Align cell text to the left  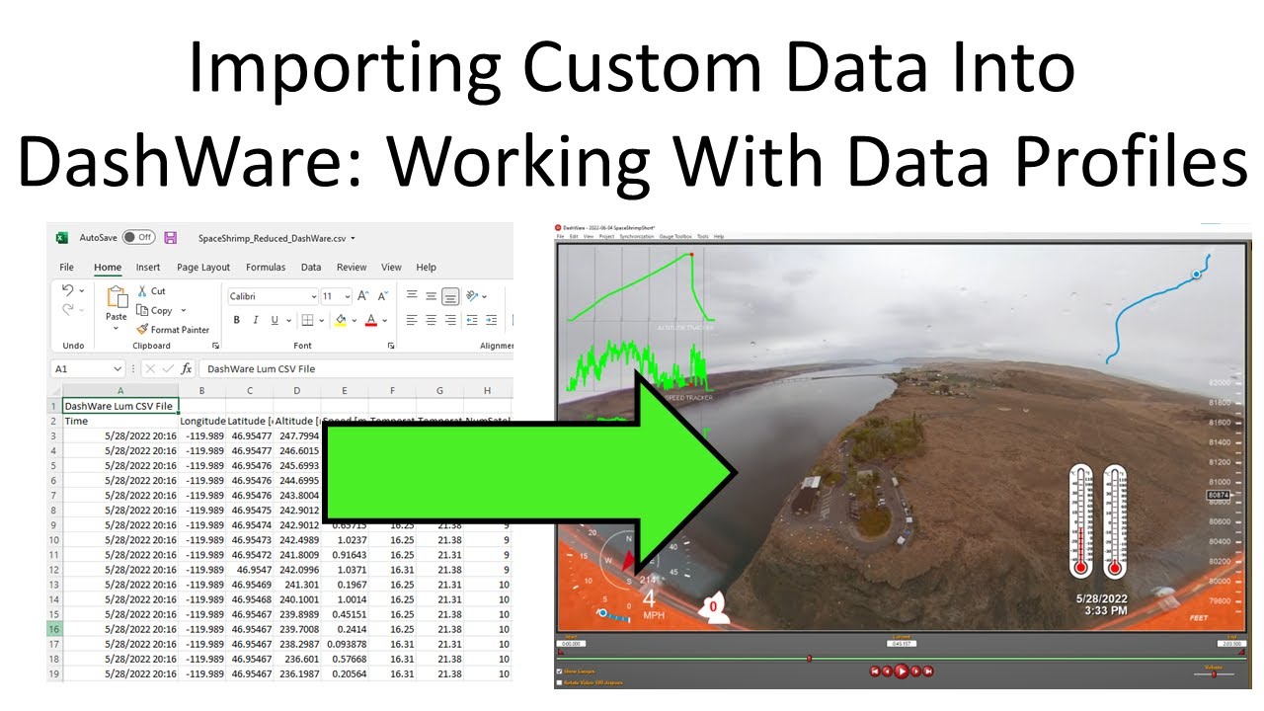coord(412,320)
